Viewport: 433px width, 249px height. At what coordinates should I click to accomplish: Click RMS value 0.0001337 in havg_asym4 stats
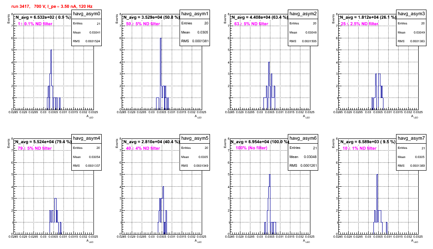tap(93, 166)
